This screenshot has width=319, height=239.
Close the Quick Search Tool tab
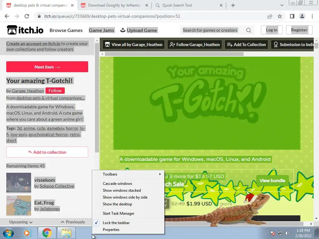221,6
